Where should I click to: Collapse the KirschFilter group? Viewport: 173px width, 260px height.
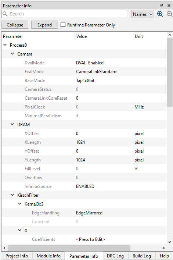[12, 195]
